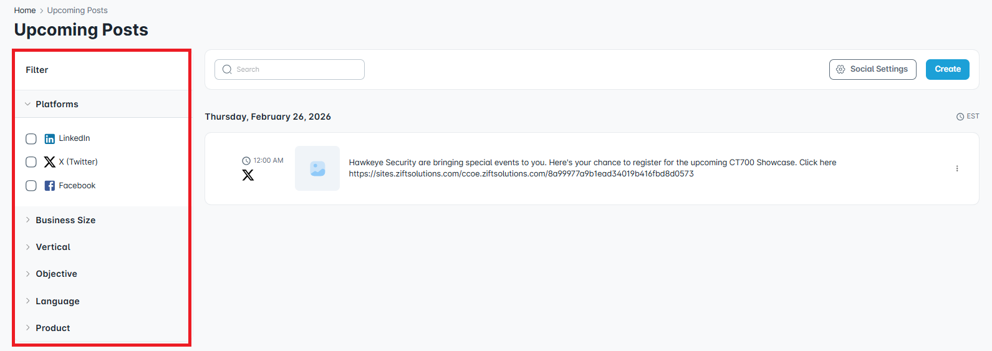Click the clock icon next to EST
This screenshot has height=351, width=992.
pos(960,117)
